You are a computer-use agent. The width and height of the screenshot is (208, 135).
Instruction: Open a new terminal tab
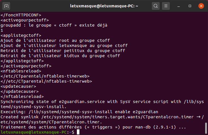coord(6,6)
